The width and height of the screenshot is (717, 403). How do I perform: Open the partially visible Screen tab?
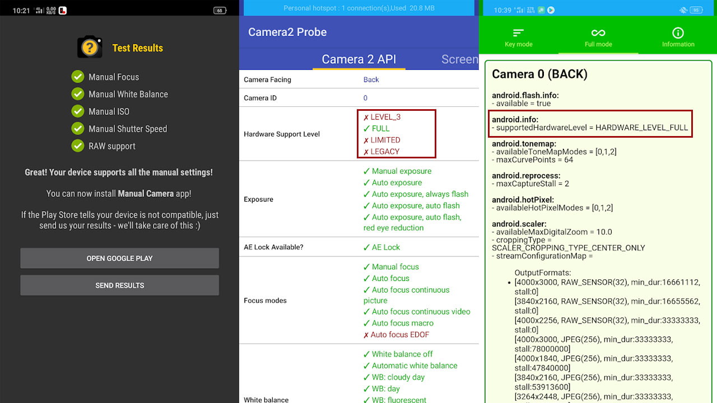460,59
